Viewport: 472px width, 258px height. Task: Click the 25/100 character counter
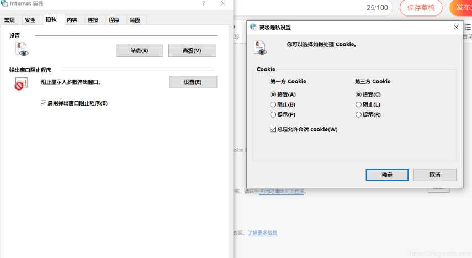[377, 8]
